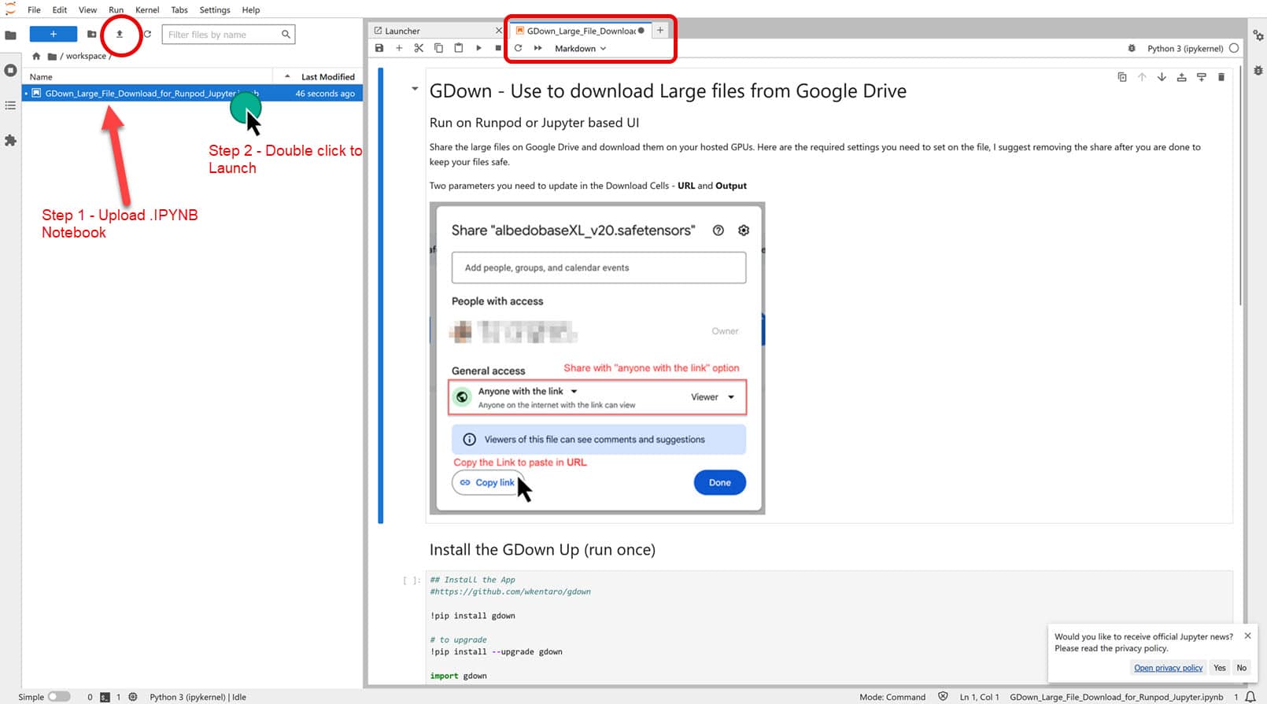Image resolution: width=1267 pixels, height=704 pixels.
Task: Save the notebook with the disk icon
Action: (379, 48)
